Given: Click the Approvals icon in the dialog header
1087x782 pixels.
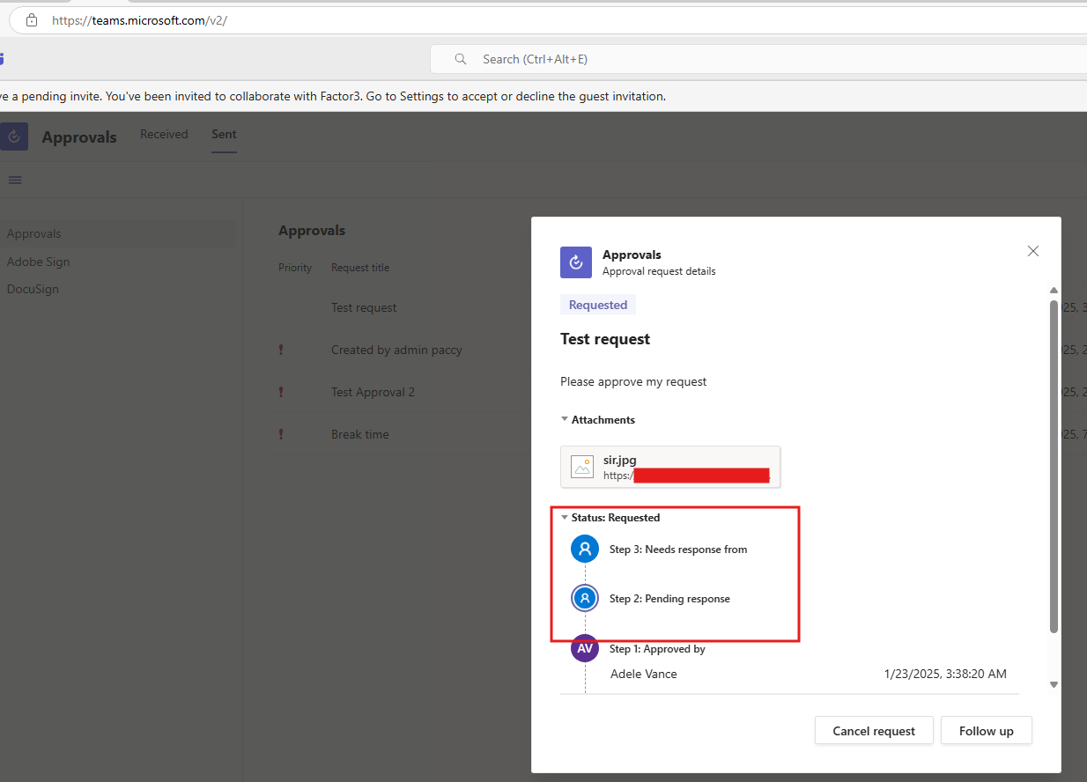Looking at the screenshot, I should [x=576, y=262].
